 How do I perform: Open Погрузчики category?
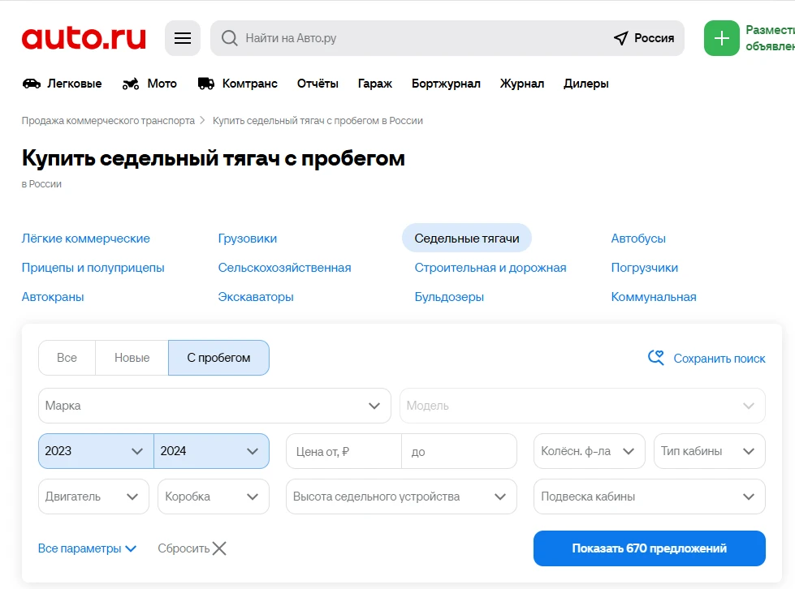pyautogui.click(x=645, y=268)
